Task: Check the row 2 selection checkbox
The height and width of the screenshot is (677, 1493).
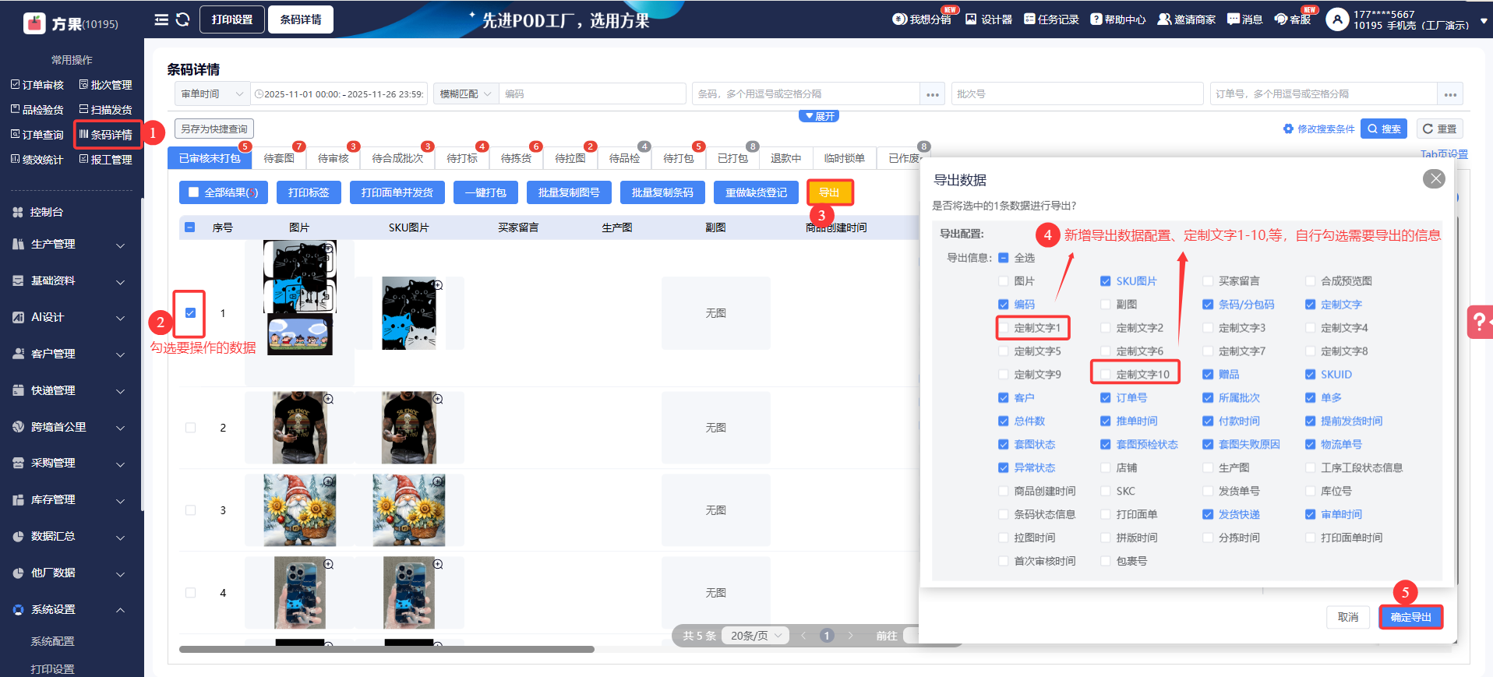Action: [190, 428]
